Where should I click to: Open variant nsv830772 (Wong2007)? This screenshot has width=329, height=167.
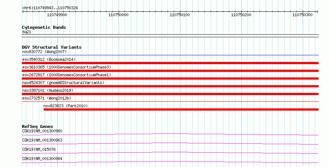pyautogui.click(x=44, y=52)
